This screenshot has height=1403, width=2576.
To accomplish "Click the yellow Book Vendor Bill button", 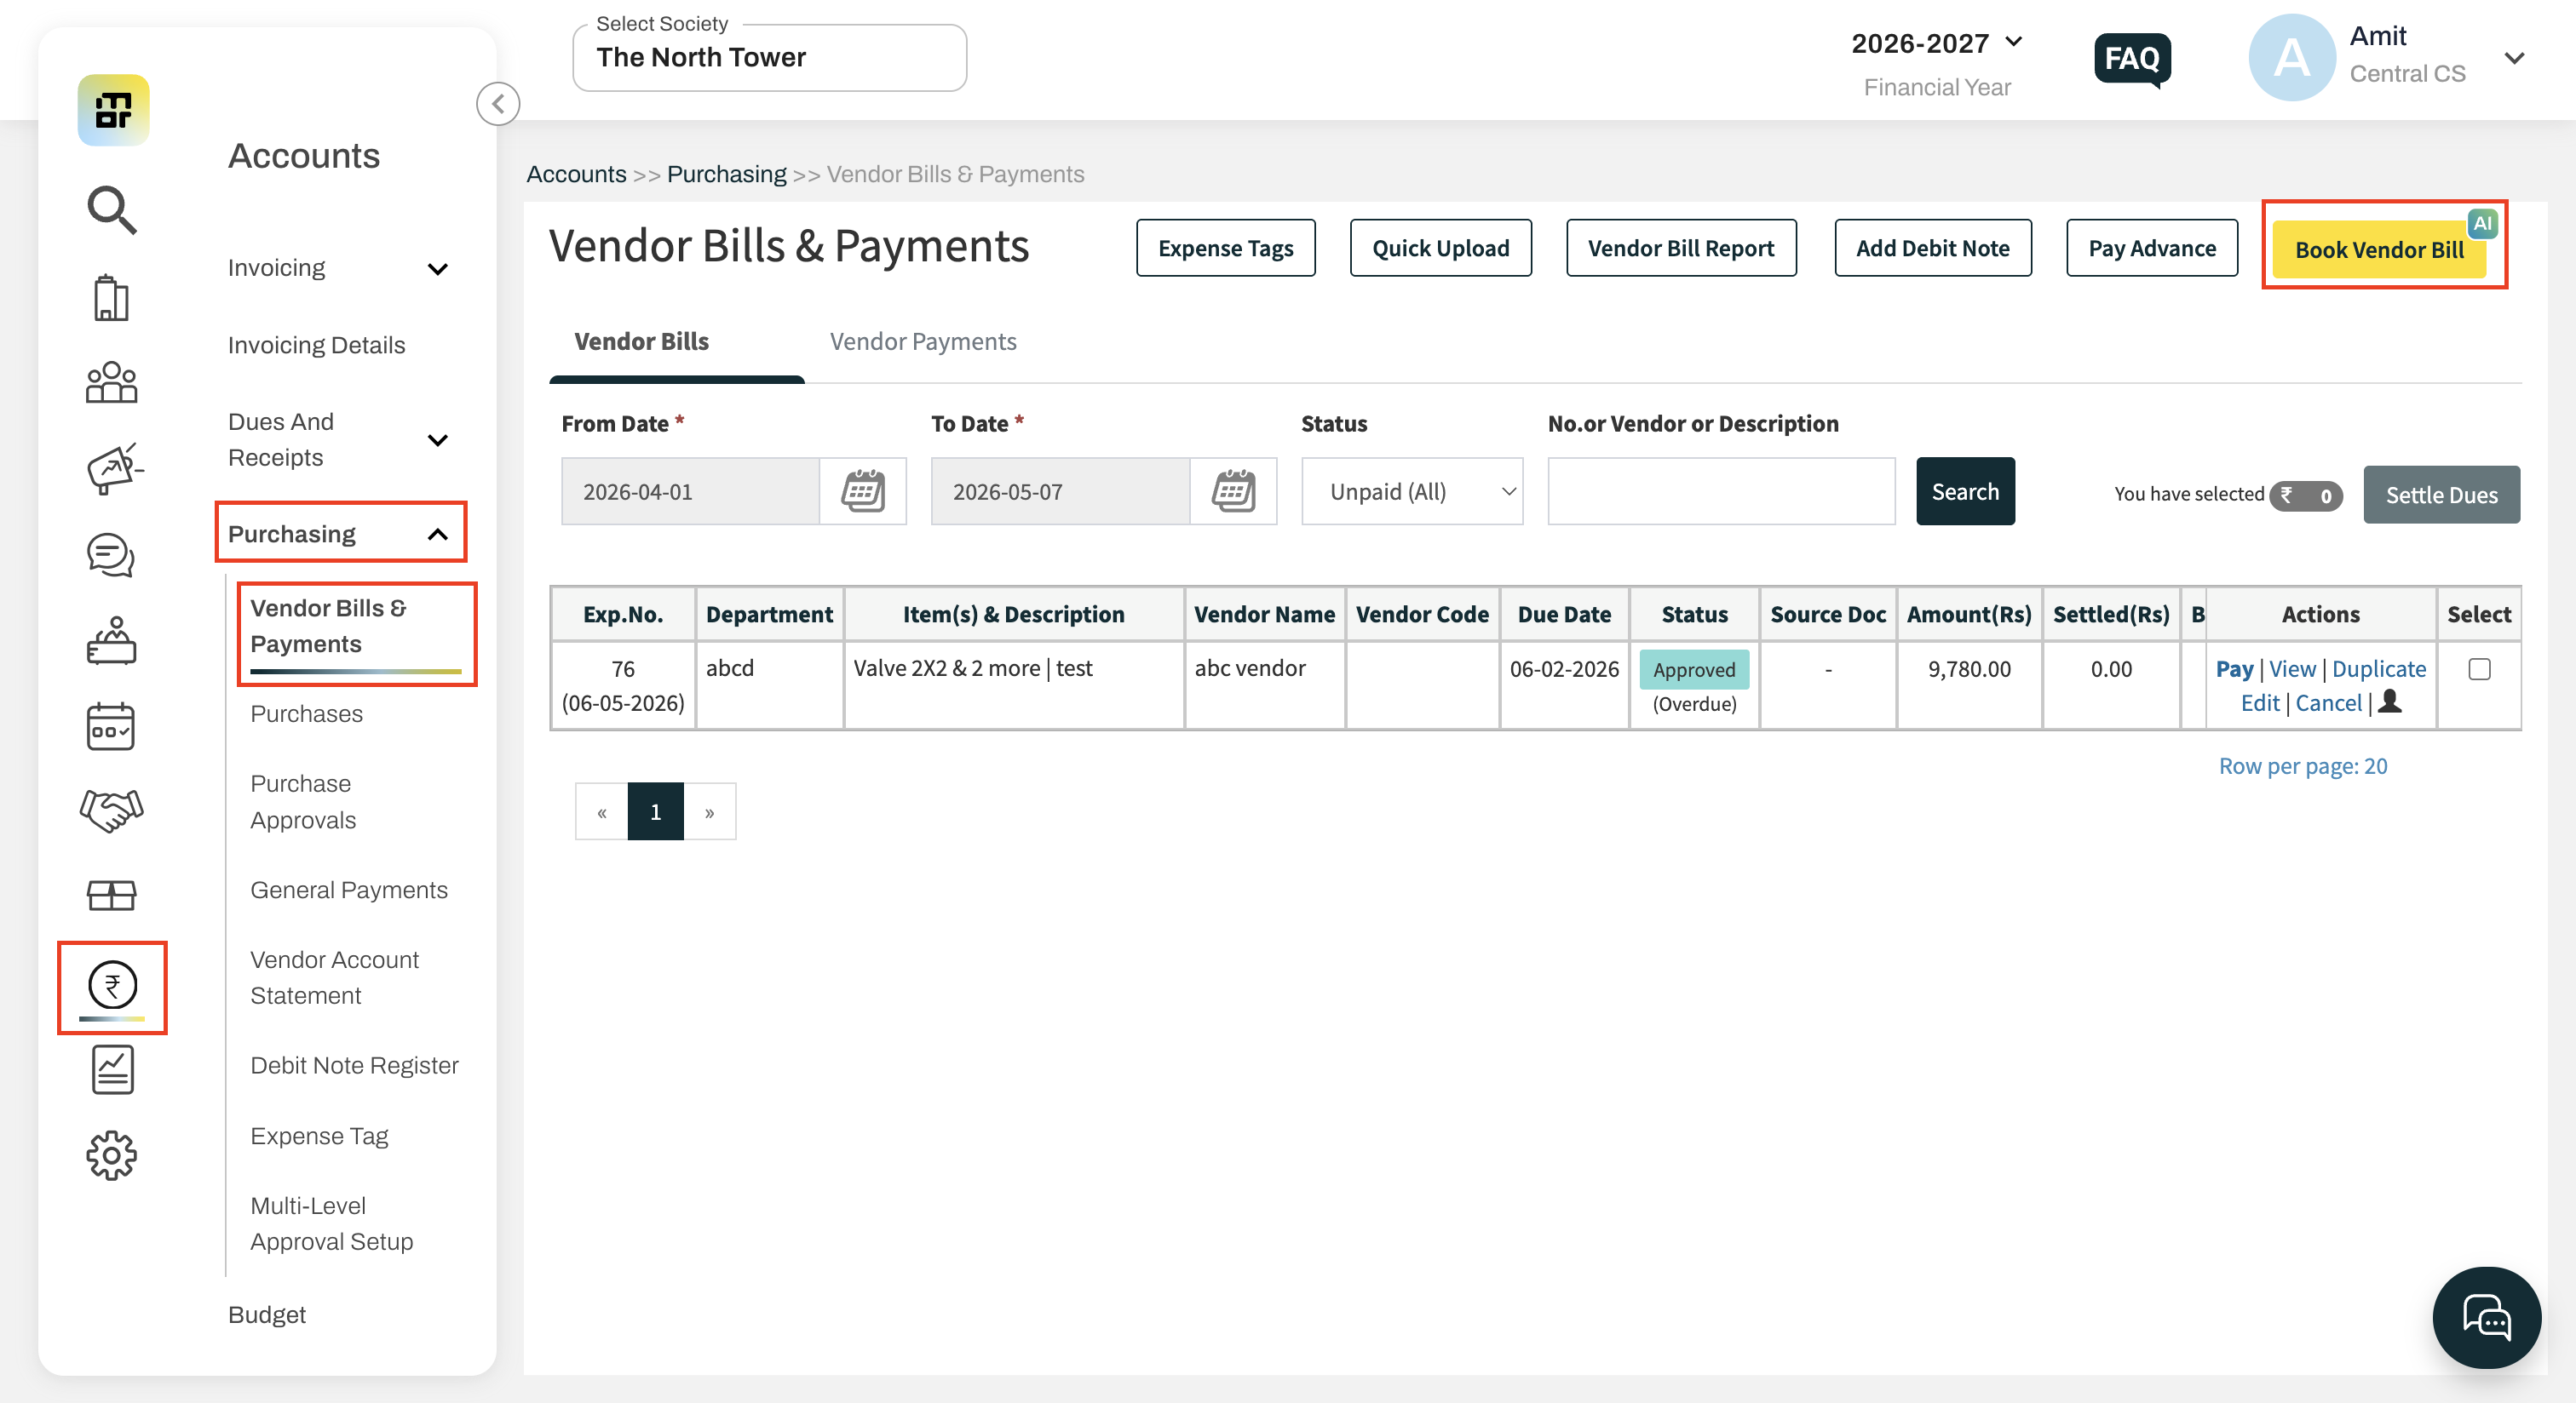I will tap(2379, 249).
